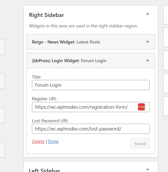
Task: Click the Latest Posts widget subtitle
Action: [88, 42]
